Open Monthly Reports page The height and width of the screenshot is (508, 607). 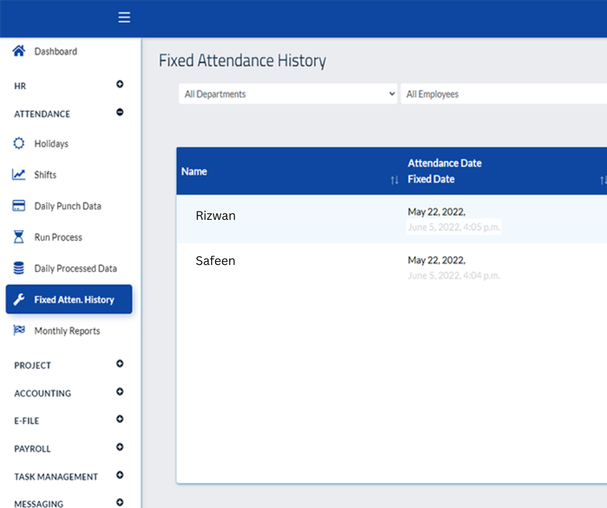[67, 331]
